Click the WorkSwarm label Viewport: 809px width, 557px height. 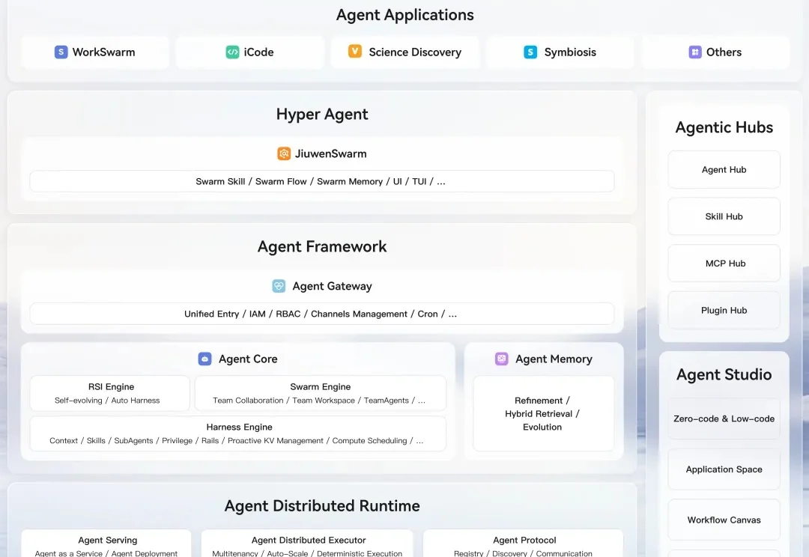click(103, 52)
